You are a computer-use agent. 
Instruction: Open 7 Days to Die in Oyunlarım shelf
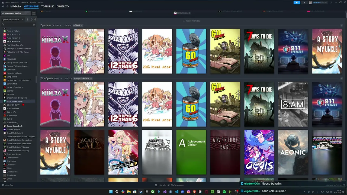point(259,51)
